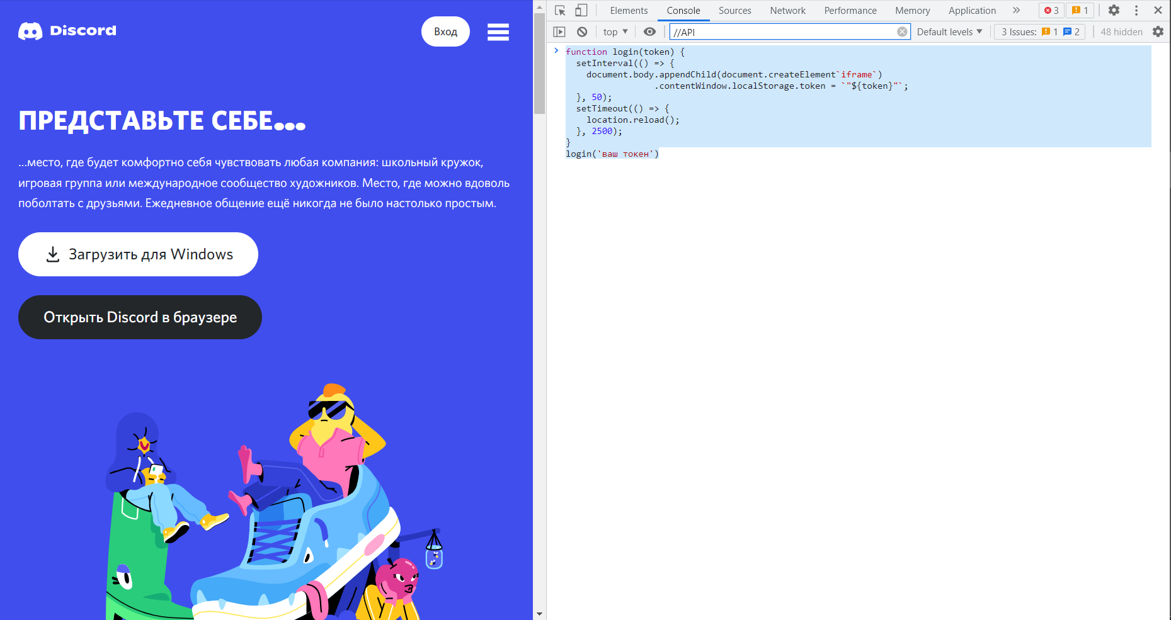Open the Default levels dropdown
This screenshot has height=620, width=1171.
[949, 31]
